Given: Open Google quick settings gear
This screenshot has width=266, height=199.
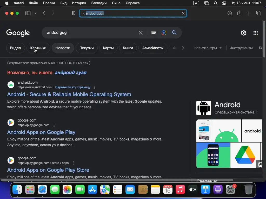Looking at the screenshot, I should click(x=244, y=33).
